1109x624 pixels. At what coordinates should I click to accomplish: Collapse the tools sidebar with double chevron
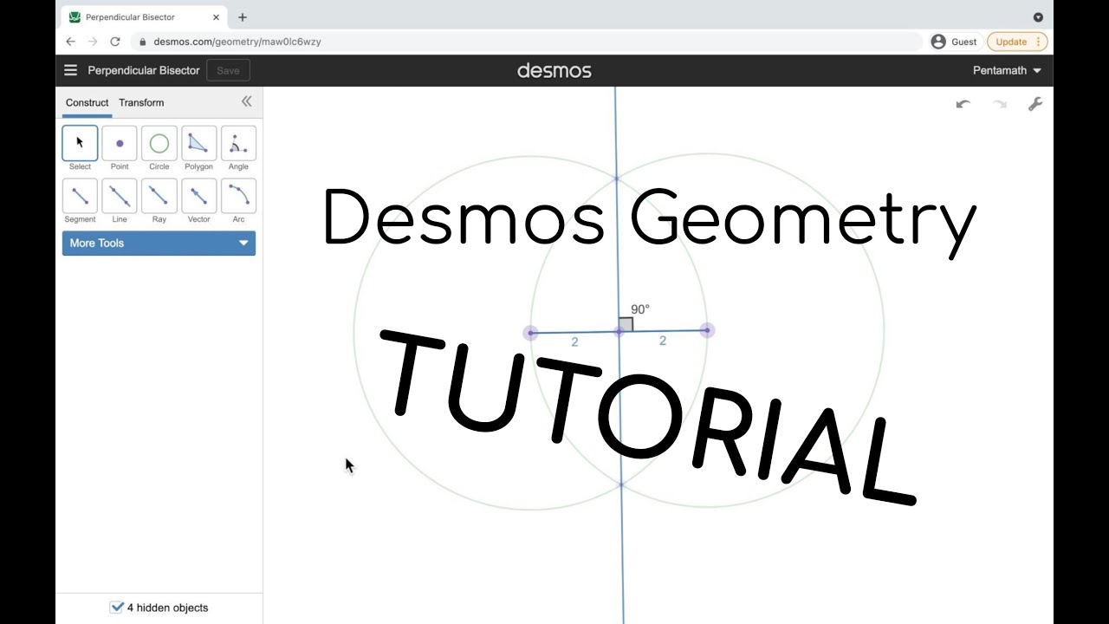coord(246,101)
